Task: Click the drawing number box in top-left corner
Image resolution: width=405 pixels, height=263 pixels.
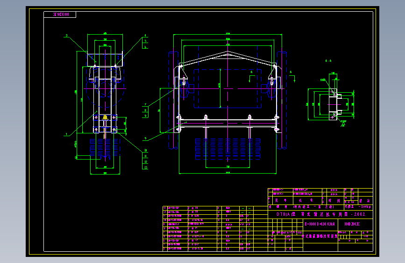Action: (60, 15)
